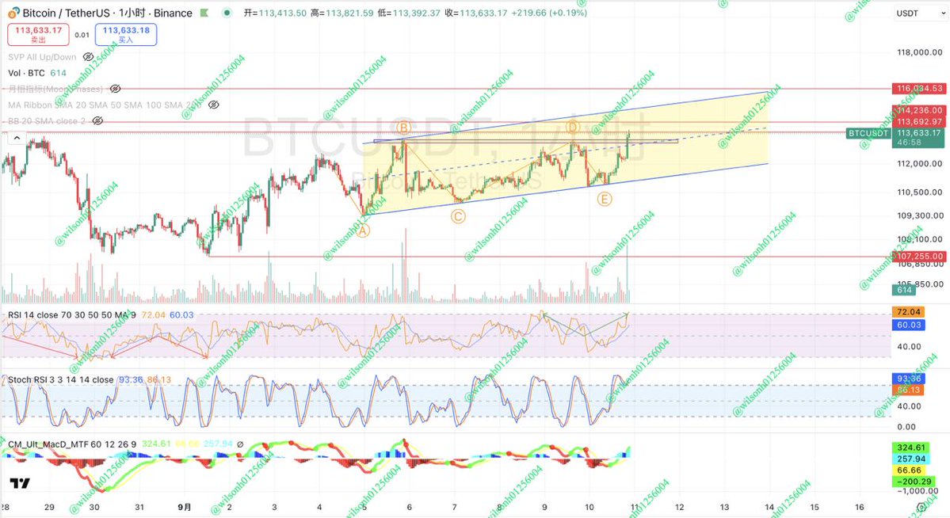Click the change value +219.66 (+0.19%)
This screenshot has height=518, width=950.
[x=549, y=13]
